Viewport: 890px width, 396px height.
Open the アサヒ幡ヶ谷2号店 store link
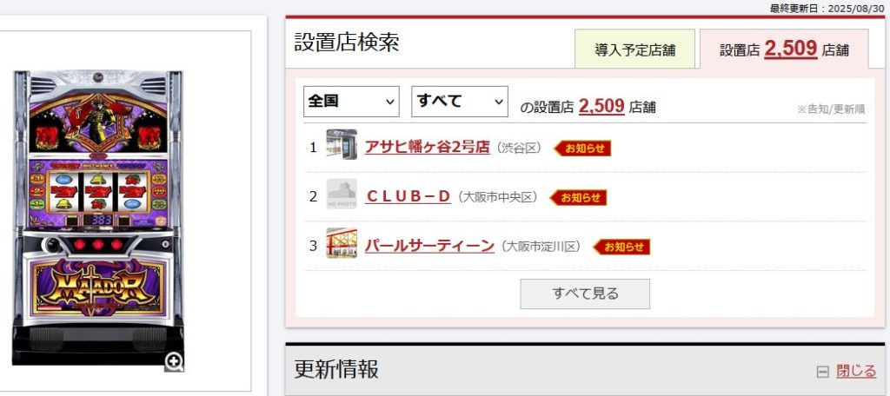pos(428,147)
